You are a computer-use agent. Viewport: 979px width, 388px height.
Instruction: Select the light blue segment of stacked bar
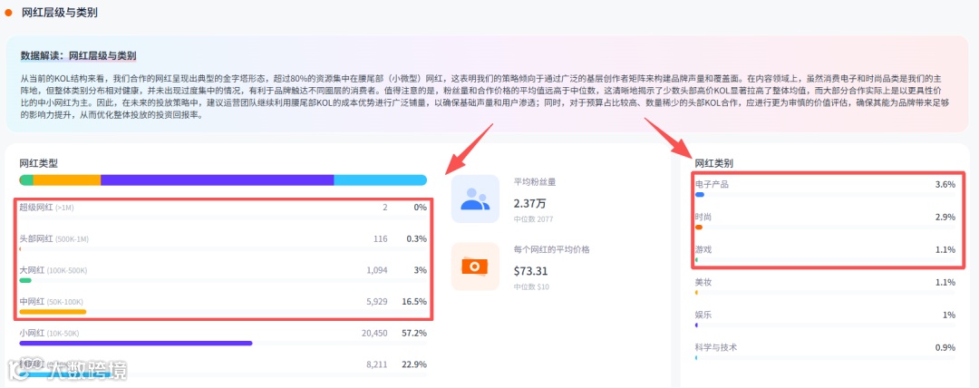point(380,179)
